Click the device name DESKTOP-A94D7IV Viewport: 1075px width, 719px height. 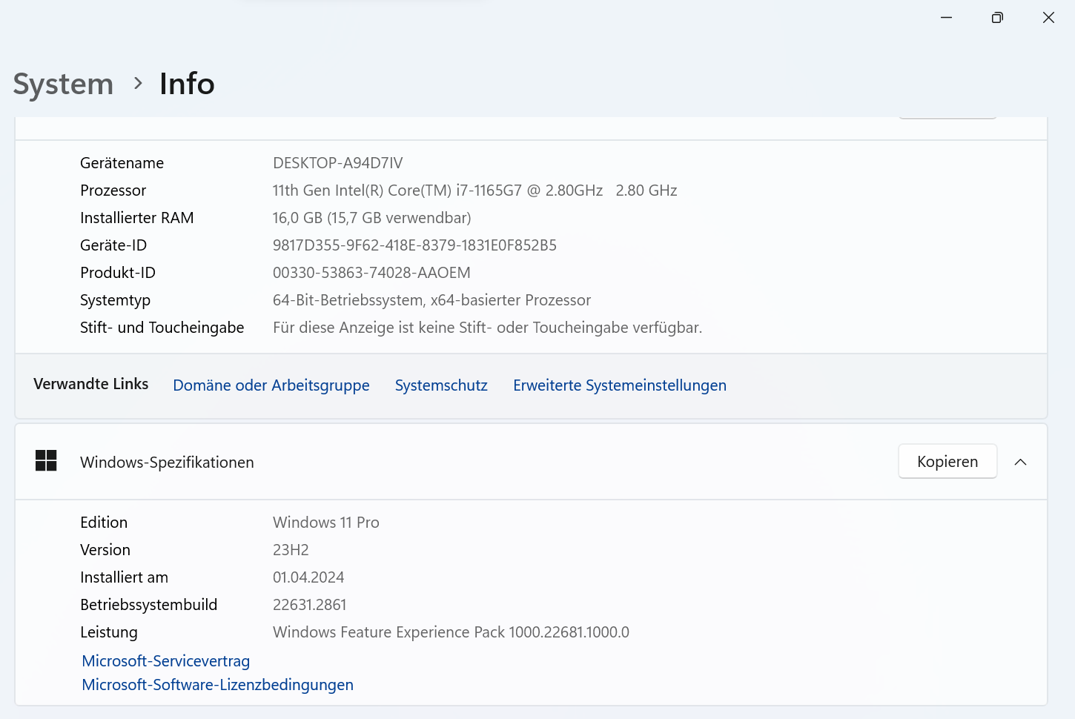click(x=338, y=163)
